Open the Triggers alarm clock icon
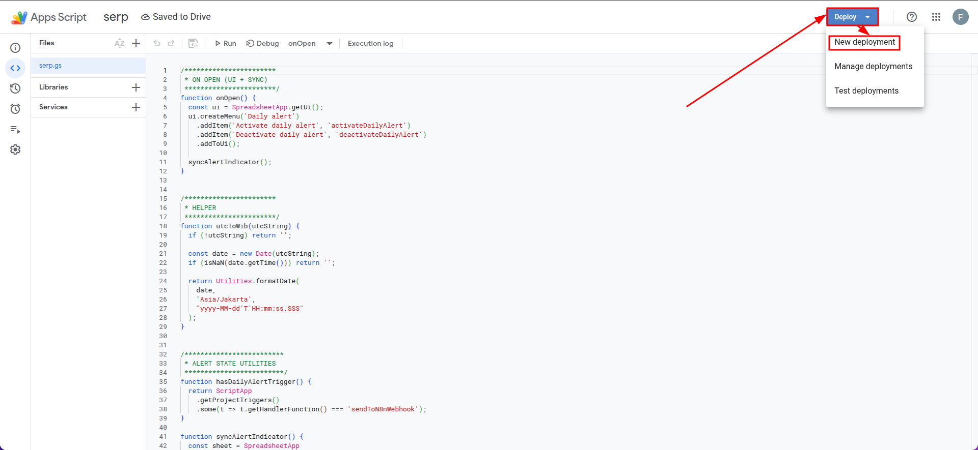Viewport: 978px width, 450px height. coord(15,109)
